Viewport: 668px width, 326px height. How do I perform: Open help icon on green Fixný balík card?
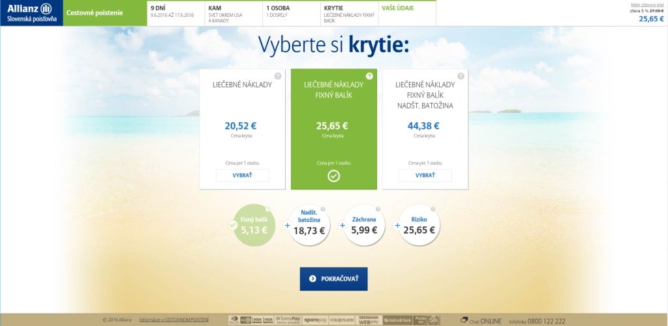tap(369, 76)
